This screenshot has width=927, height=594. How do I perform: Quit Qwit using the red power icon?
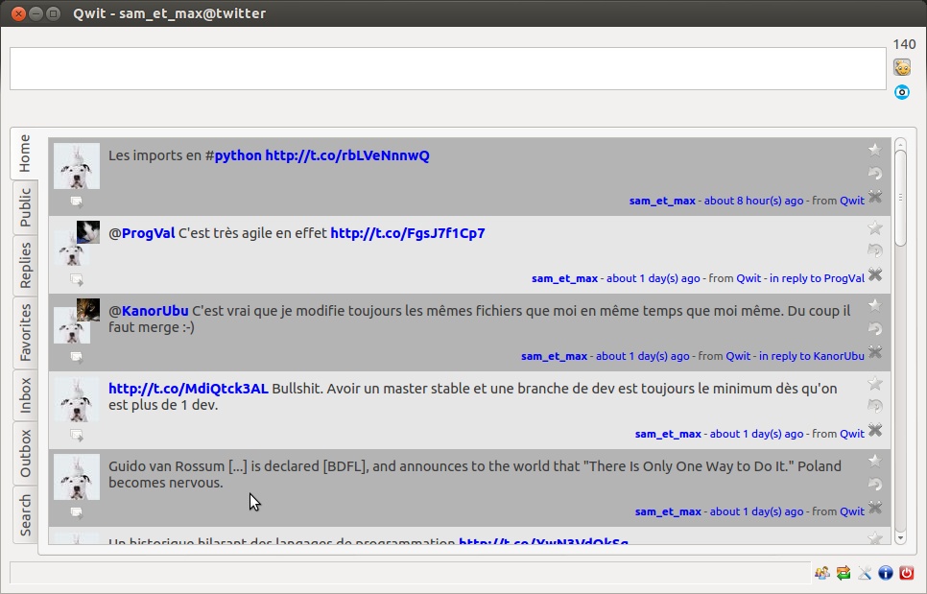(906, 572)
